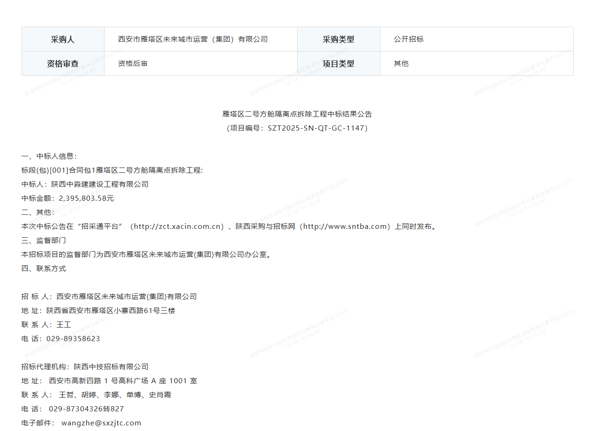This screenshot has height=431, width=606.
Task: Click the 采购人 header cell
Action: pos(63,39)
